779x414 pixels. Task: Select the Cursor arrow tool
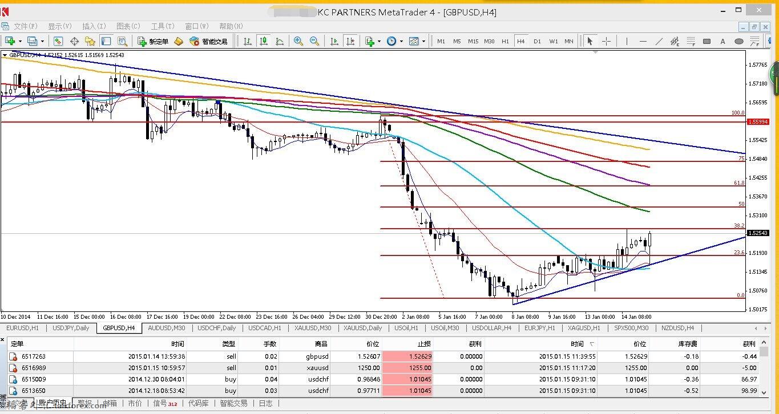tap(590, 41)
